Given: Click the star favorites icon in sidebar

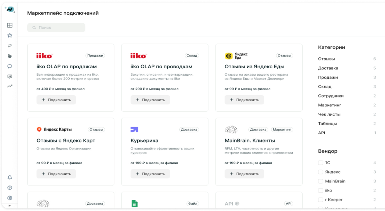Looking at the screenshot, I should (10, 36).
